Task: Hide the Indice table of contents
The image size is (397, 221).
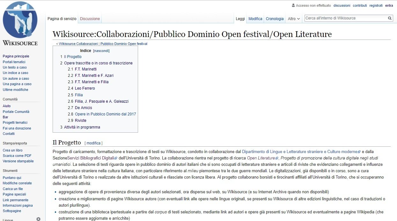Action: tap(101, 51)
